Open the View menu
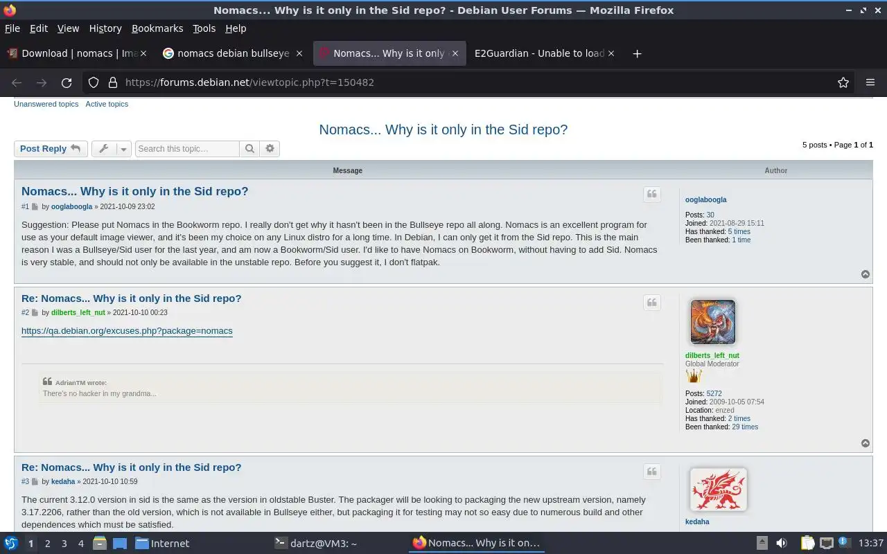 tap(68, 28)
